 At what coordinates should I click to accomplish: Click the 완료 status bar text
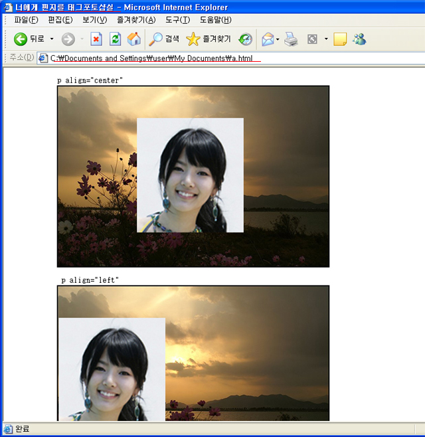pyautogui.click(x=23, y=429)
